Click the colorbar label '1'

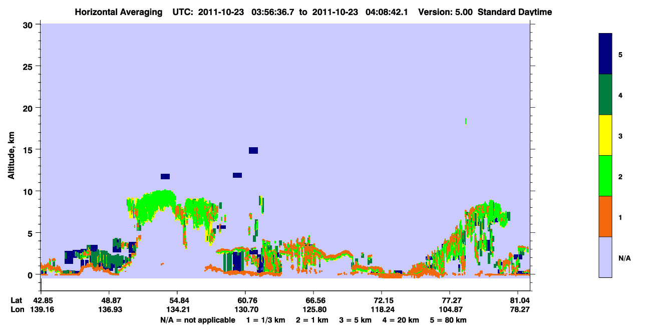(x=620, y=217)
